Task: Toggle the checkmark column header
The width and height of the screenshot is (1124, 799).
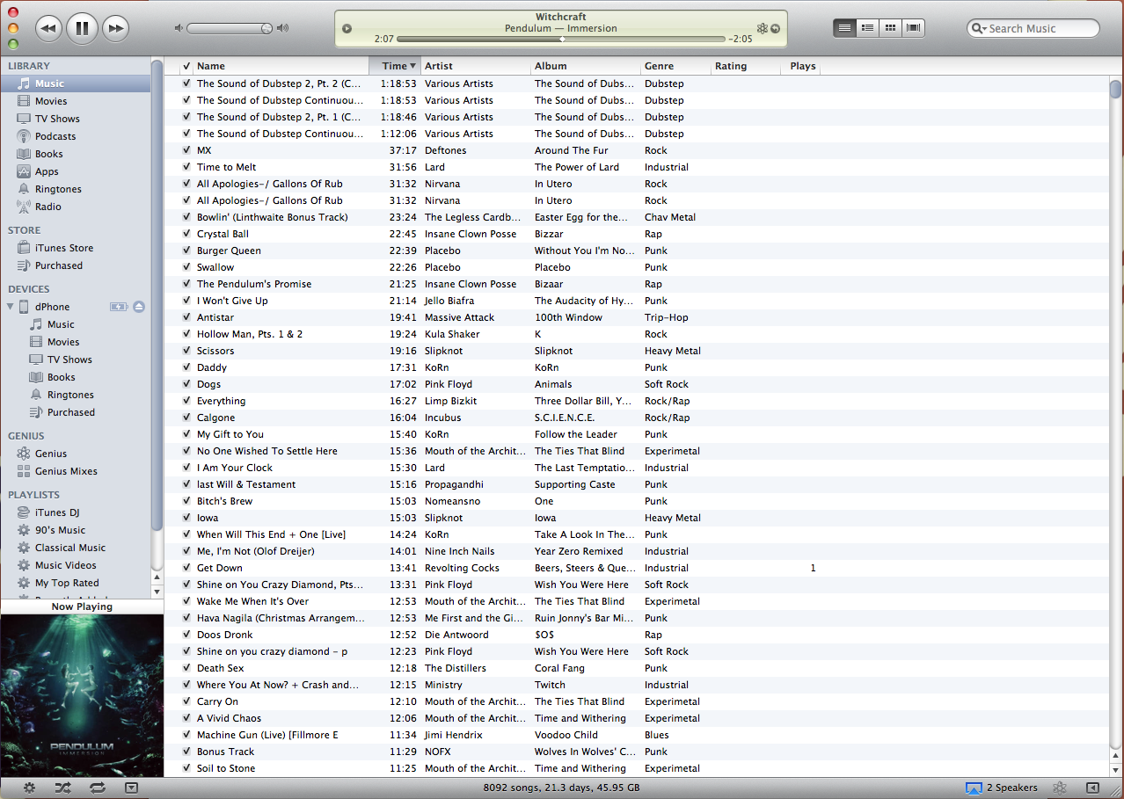Action: [186, 66]
